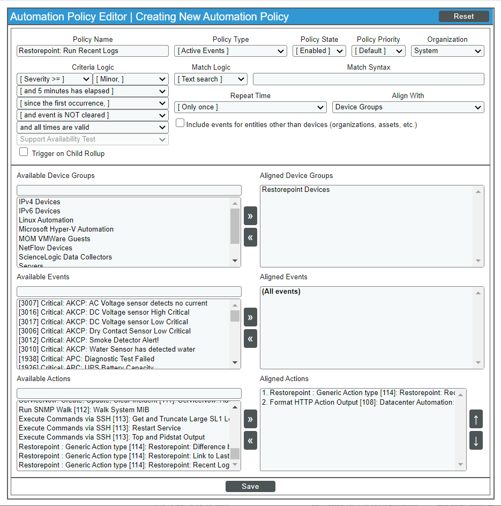Move the aligned action down with the arrow

476,441
